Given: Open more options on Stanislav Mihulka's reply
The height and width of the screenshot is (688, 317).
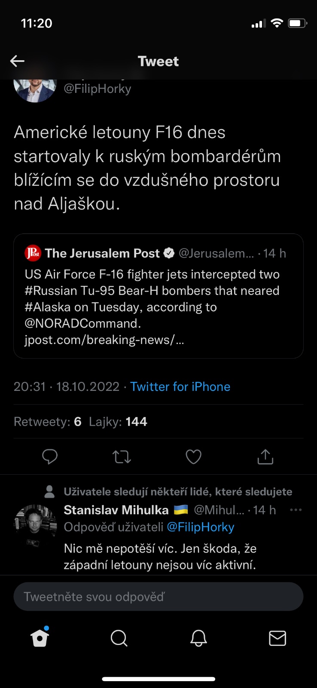Looking at the screenshot, I should [x=296, y=510].
